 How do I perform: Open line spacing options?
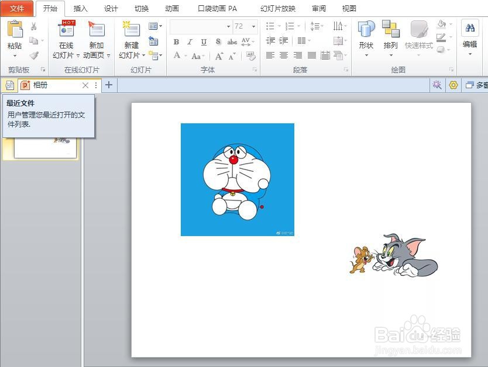[315, 26]
